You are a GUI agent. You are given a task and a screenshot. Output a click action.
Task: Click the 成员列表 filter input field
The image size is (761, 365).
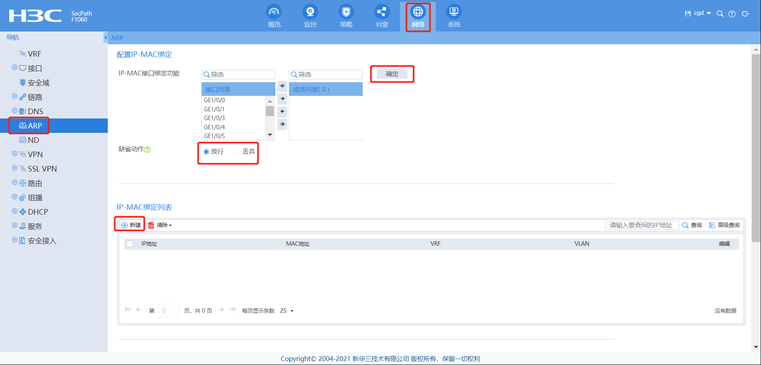point(326,75)
